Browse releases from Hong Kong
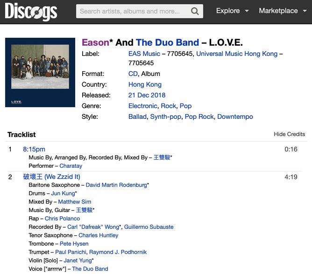This screenshot has width=312, height=274. tap(145, 84)
